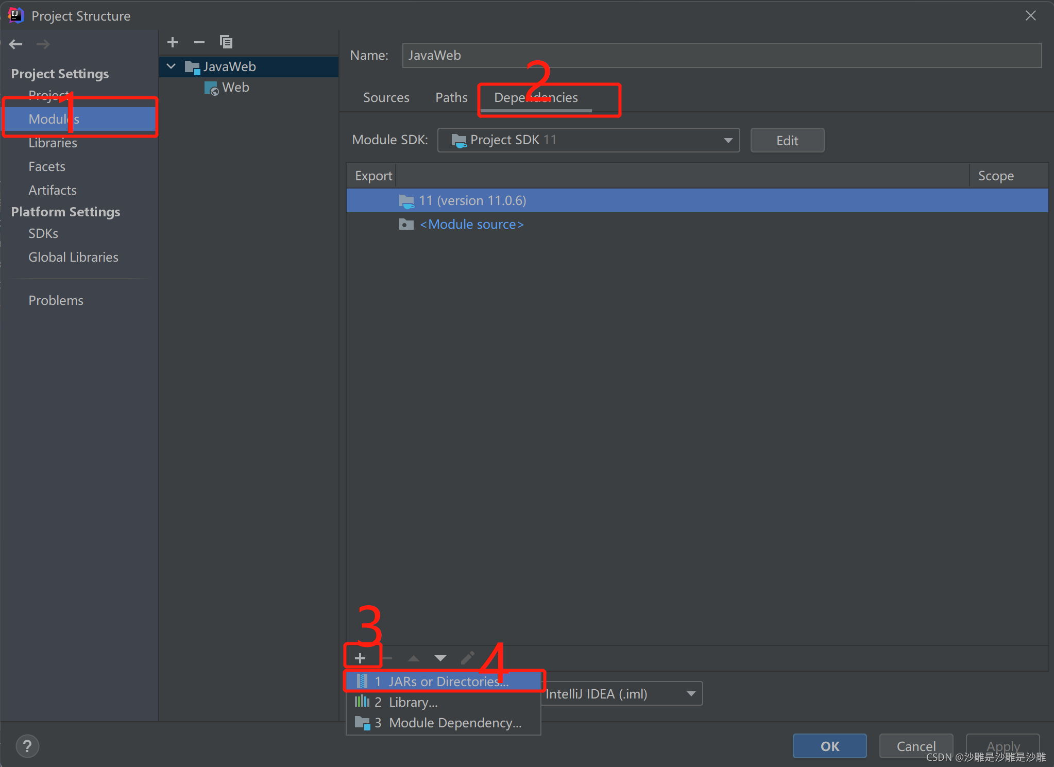Choose JARs or Directories menu entry
This screenshot has width=1054, height=767.
coord(443,681)
